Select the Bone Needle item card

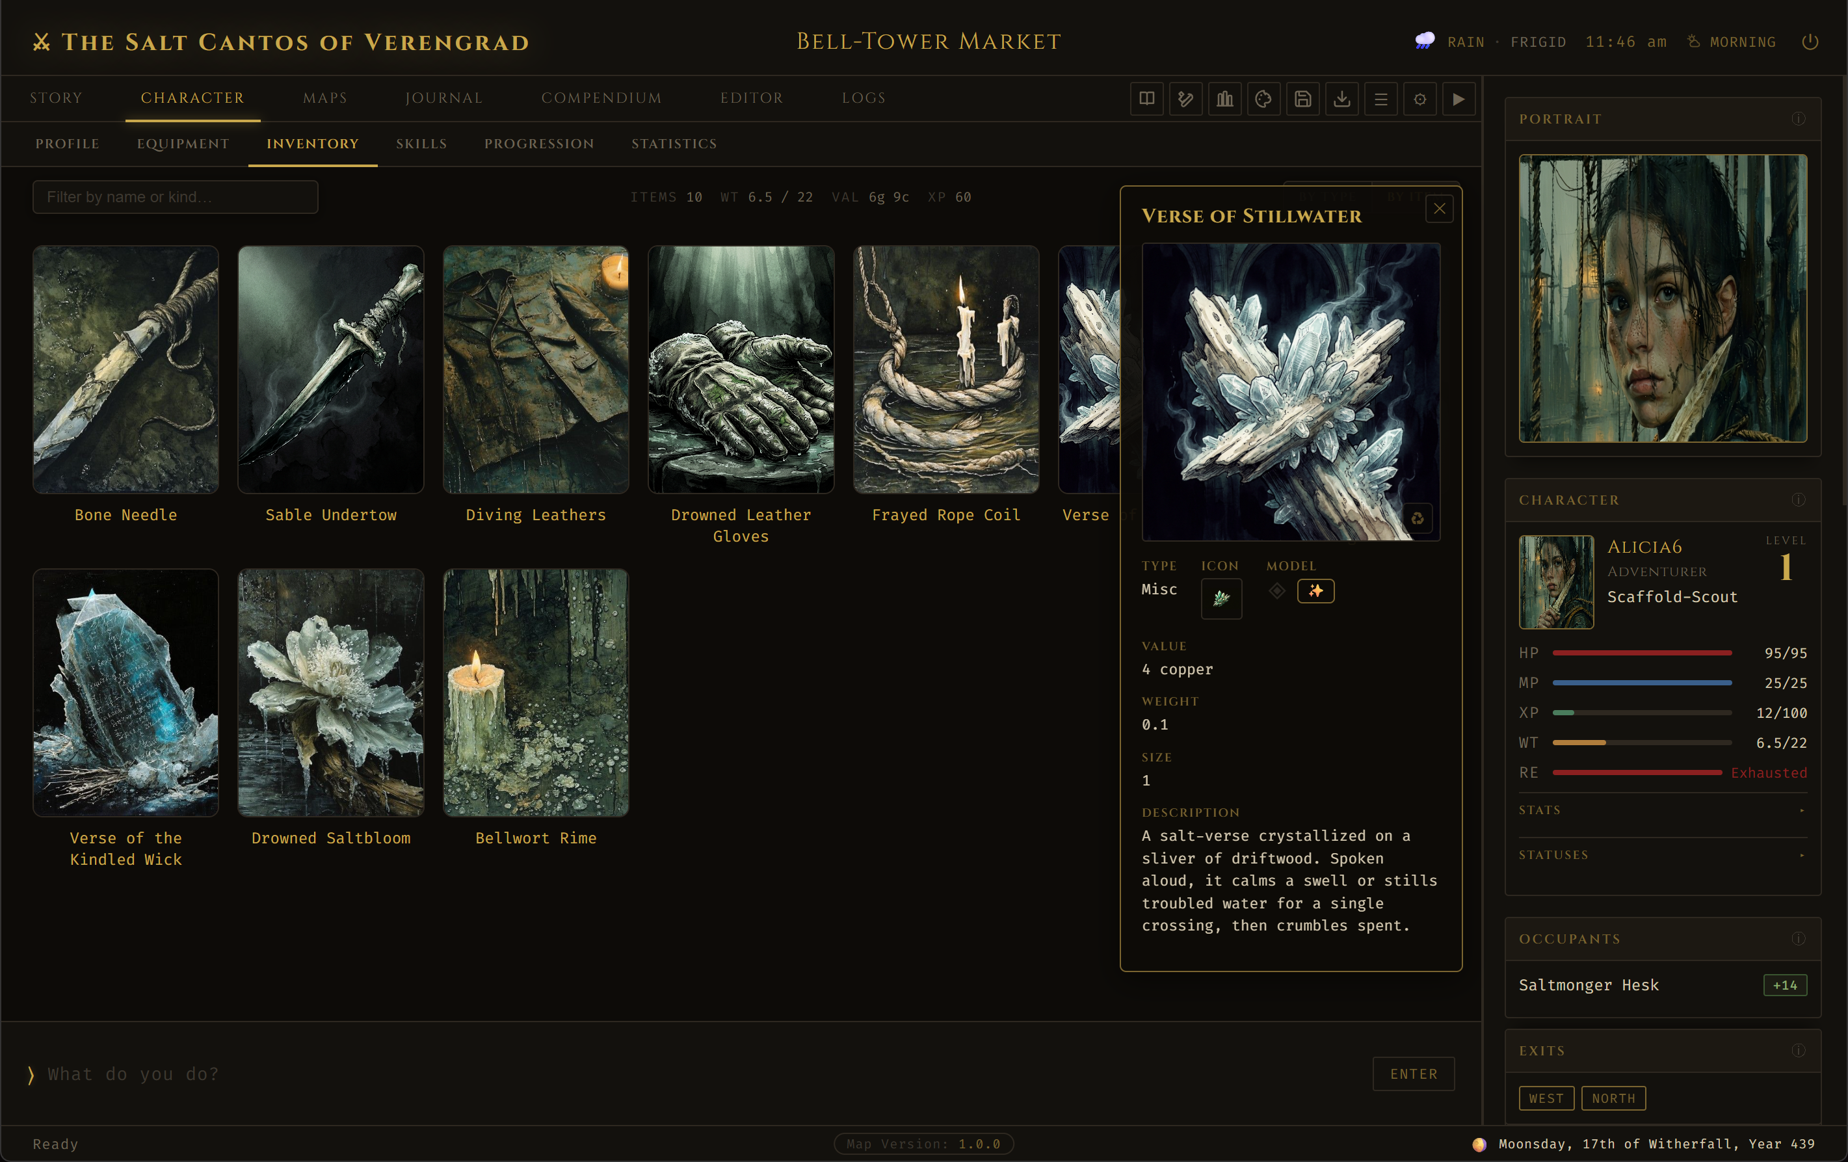tap(126, 386)
